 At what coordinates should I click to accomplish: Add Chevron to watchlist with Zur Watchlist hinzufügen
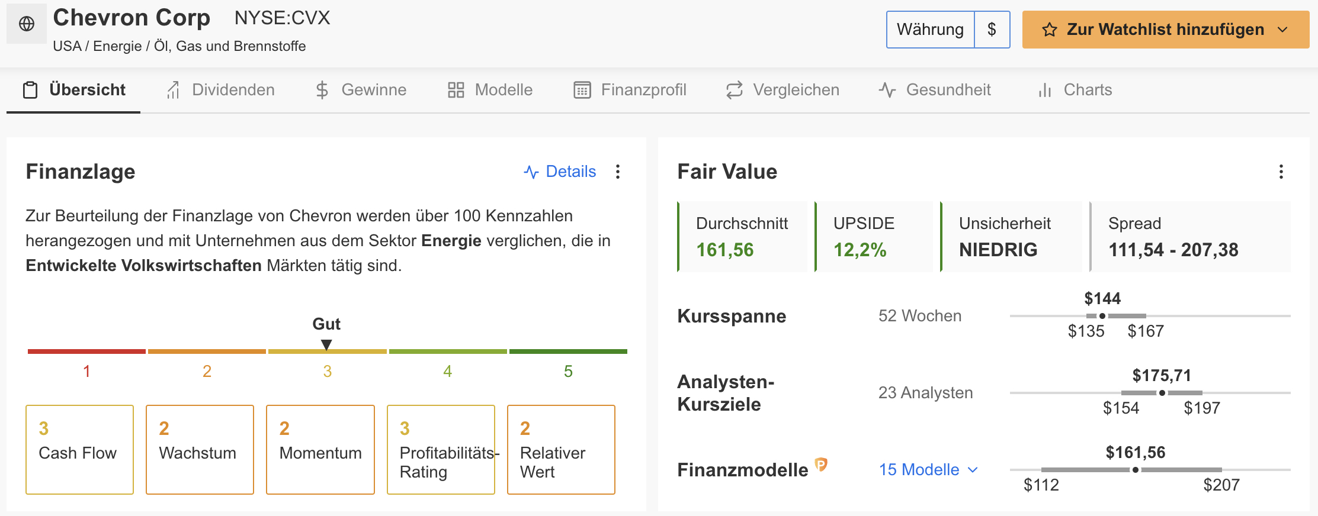1165,30
